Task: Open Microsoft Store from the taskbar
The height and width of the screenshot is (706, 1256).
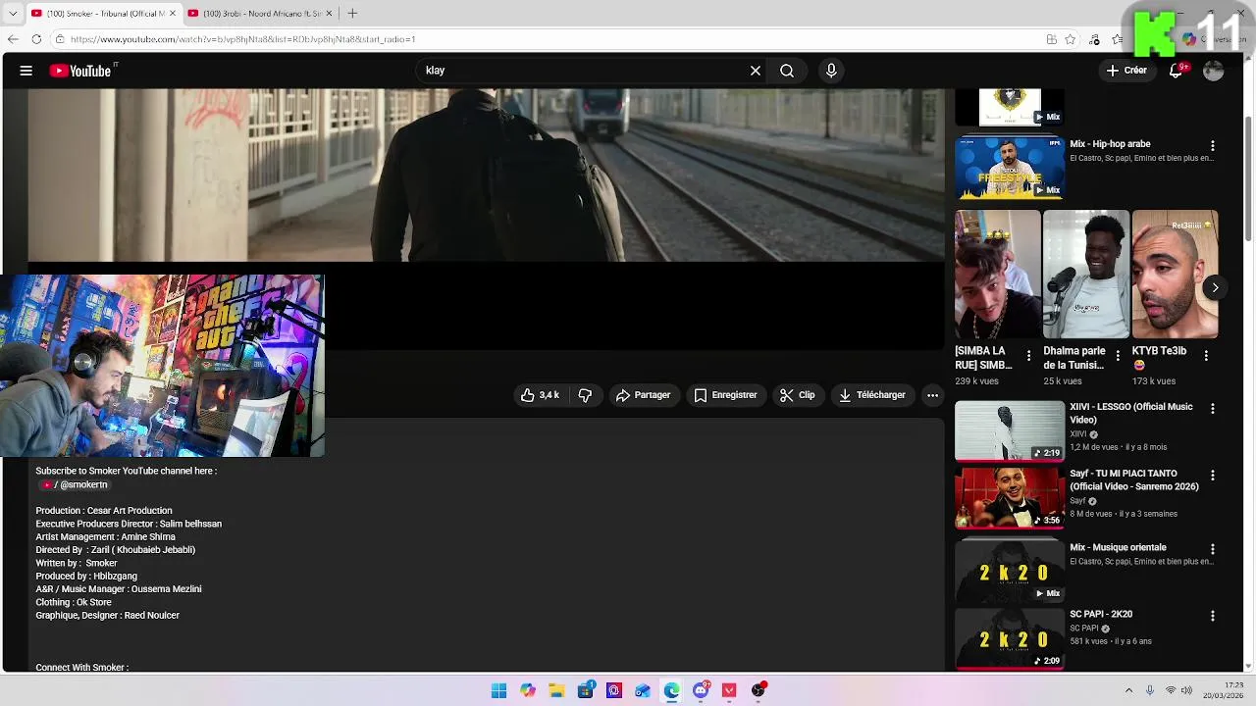Action: (x=586, y=690)
